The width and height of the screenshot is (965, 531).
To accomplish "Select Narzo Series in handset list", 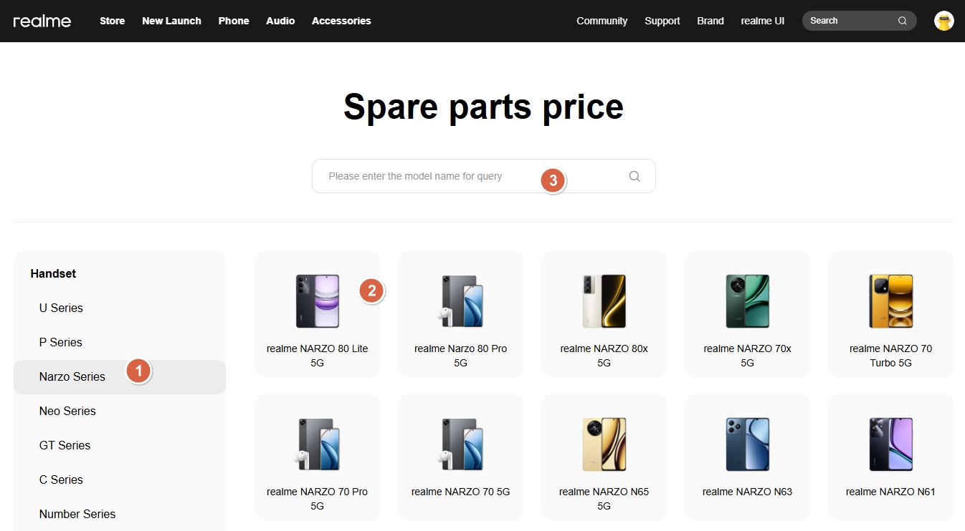I will [x=72, y=376].
